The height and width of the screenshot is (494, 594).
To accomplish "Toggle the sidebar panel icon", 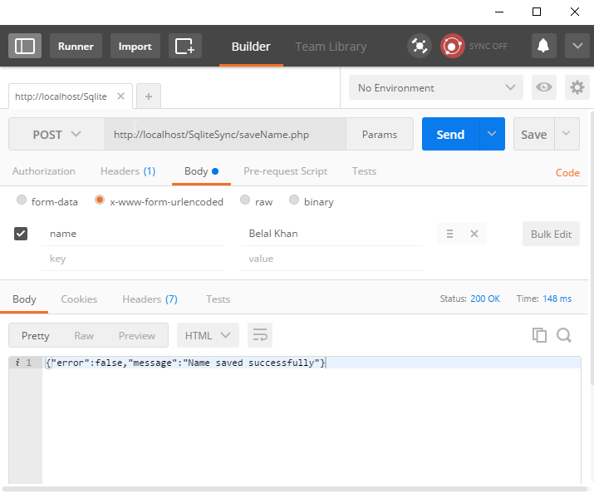I will (x=25, y=46).
